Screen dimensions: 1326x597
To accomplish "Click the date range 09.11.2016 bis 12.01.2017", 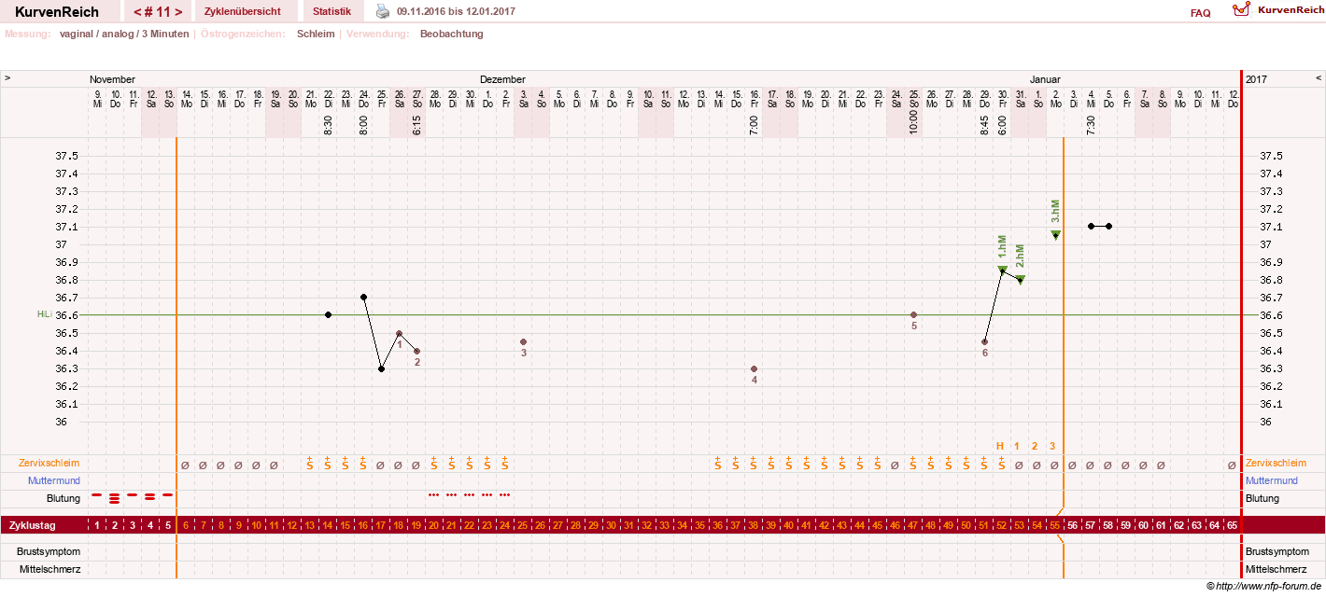I will pos(456,11).
